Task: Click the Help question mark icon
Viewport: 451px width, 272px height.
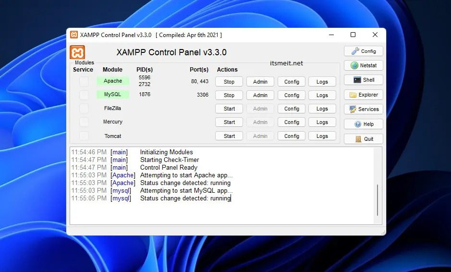Action: click(357, 124)
